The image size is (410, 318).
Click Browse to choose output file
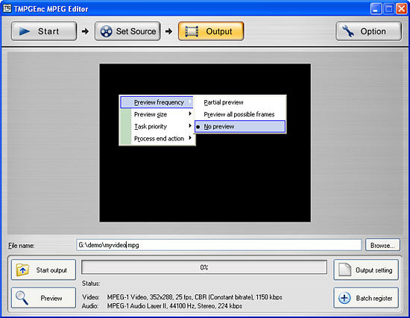382,245
